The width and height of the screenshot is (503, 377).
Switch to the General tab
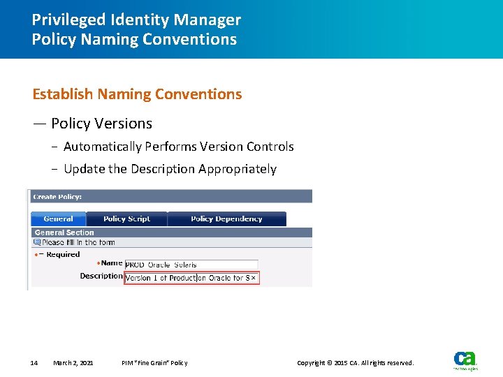pos(59,219)
